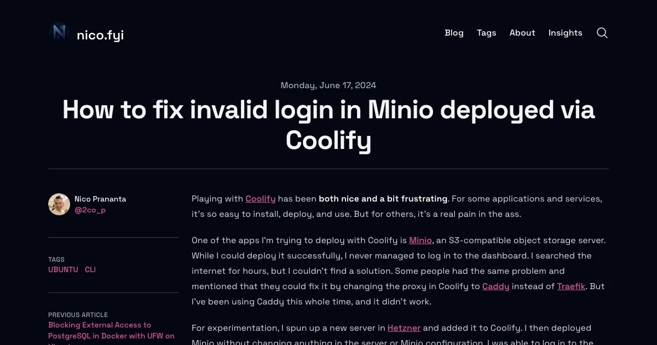
Task: Click the nico.fyi site title text
Action: click(x=100, y=34)
